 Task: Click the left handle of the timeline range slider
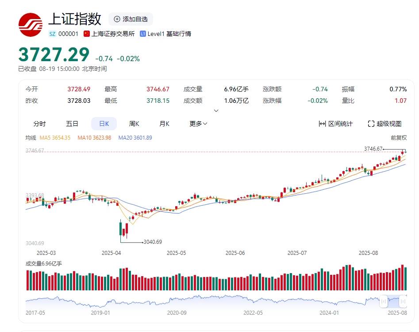[x=384, y=301]
